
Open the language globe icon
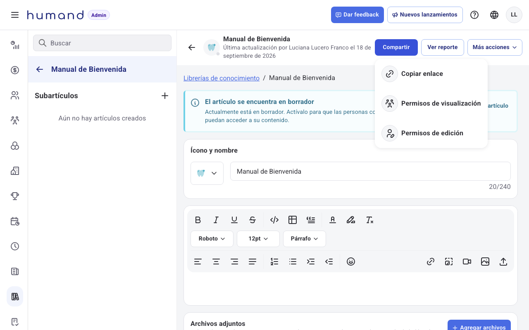[494, 15]
